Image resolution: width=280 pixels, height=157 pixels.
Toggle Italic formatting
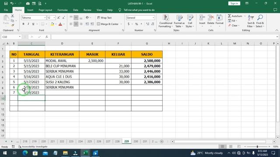[28, 24]
